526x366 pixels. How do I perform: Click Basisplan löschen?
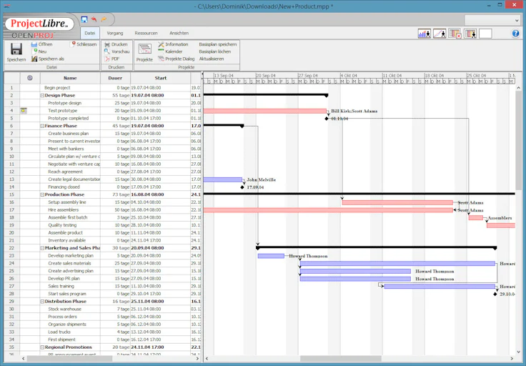tap(214, 51)
